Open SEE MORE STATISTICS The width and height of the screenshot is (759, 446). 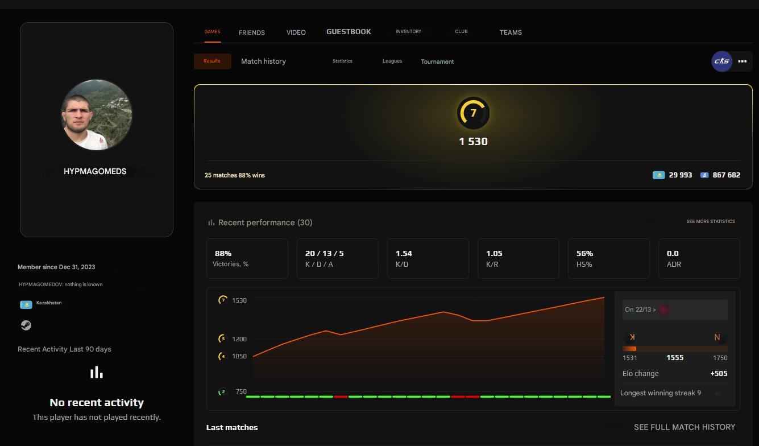pos(710,221)
